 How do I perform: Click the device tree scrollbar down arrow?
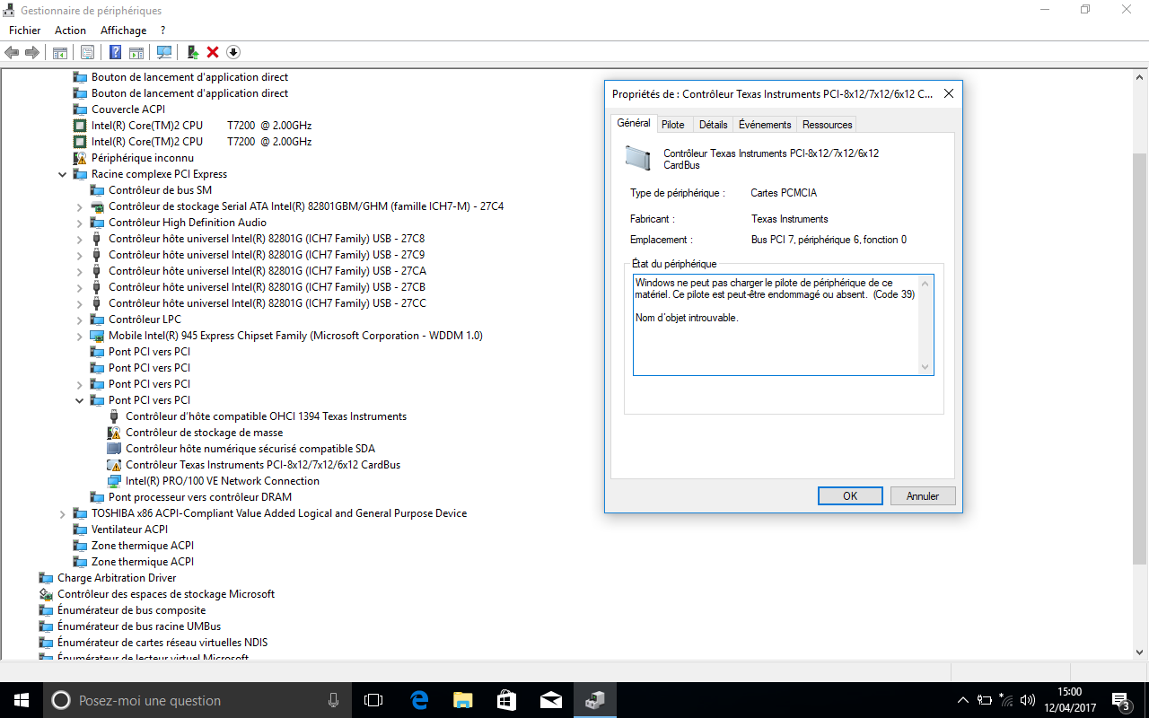[x=1140, y=652]
